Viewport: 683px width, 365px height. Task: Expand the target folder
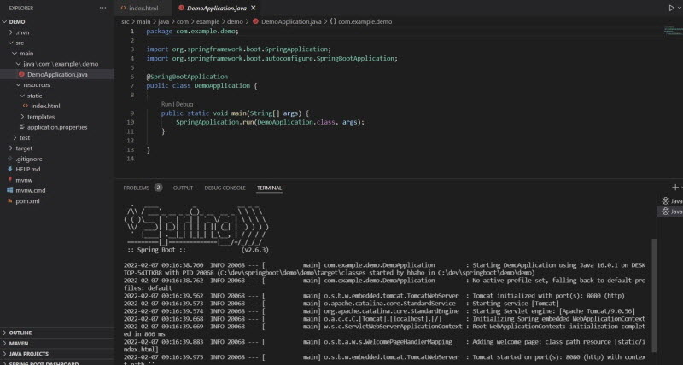(56, 148)
